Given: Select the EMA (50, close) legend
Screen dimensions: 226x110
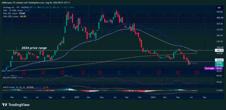Looking at the screenshot, I should [x=10, y=13].
